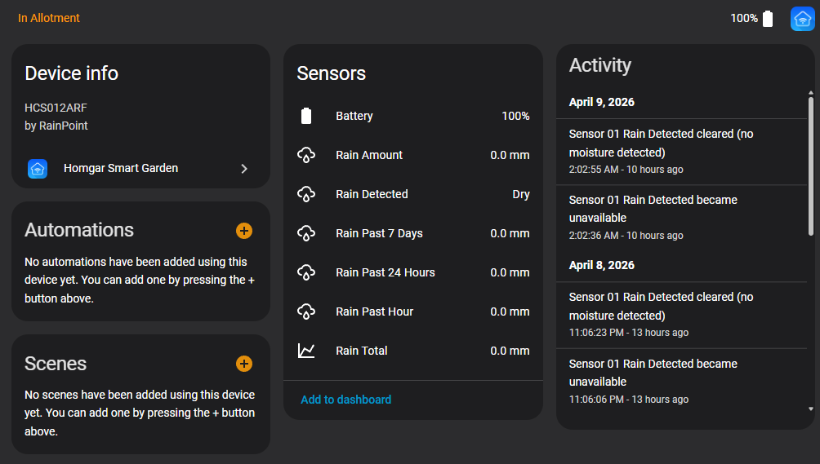Click the Rain Amount sensor icon
Image resolution: width=820 pixels, height=464 pixels.
(x=306, y=155)
